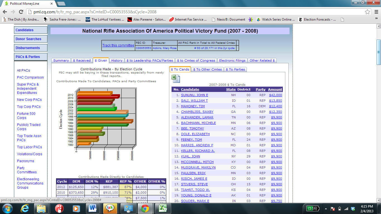Viewport: 381px width, 214px height.
Task: Open $ to Cmtes of Congress tab
Action: pyautogui.click(x=196, y=60)
